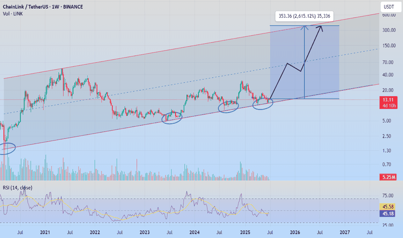Click the 0.70 price axis label
Image resolution: width=403 pixels, height=238 pixels.
[387, 164]
